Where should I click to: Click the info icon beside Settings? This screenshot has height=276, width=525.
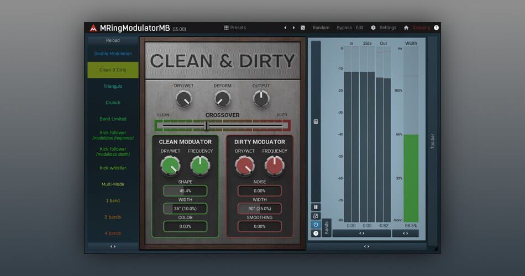[x=373, y=28]
